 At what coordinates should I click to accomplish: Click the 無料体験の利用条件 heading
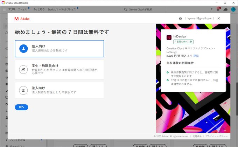click(180, 63)
